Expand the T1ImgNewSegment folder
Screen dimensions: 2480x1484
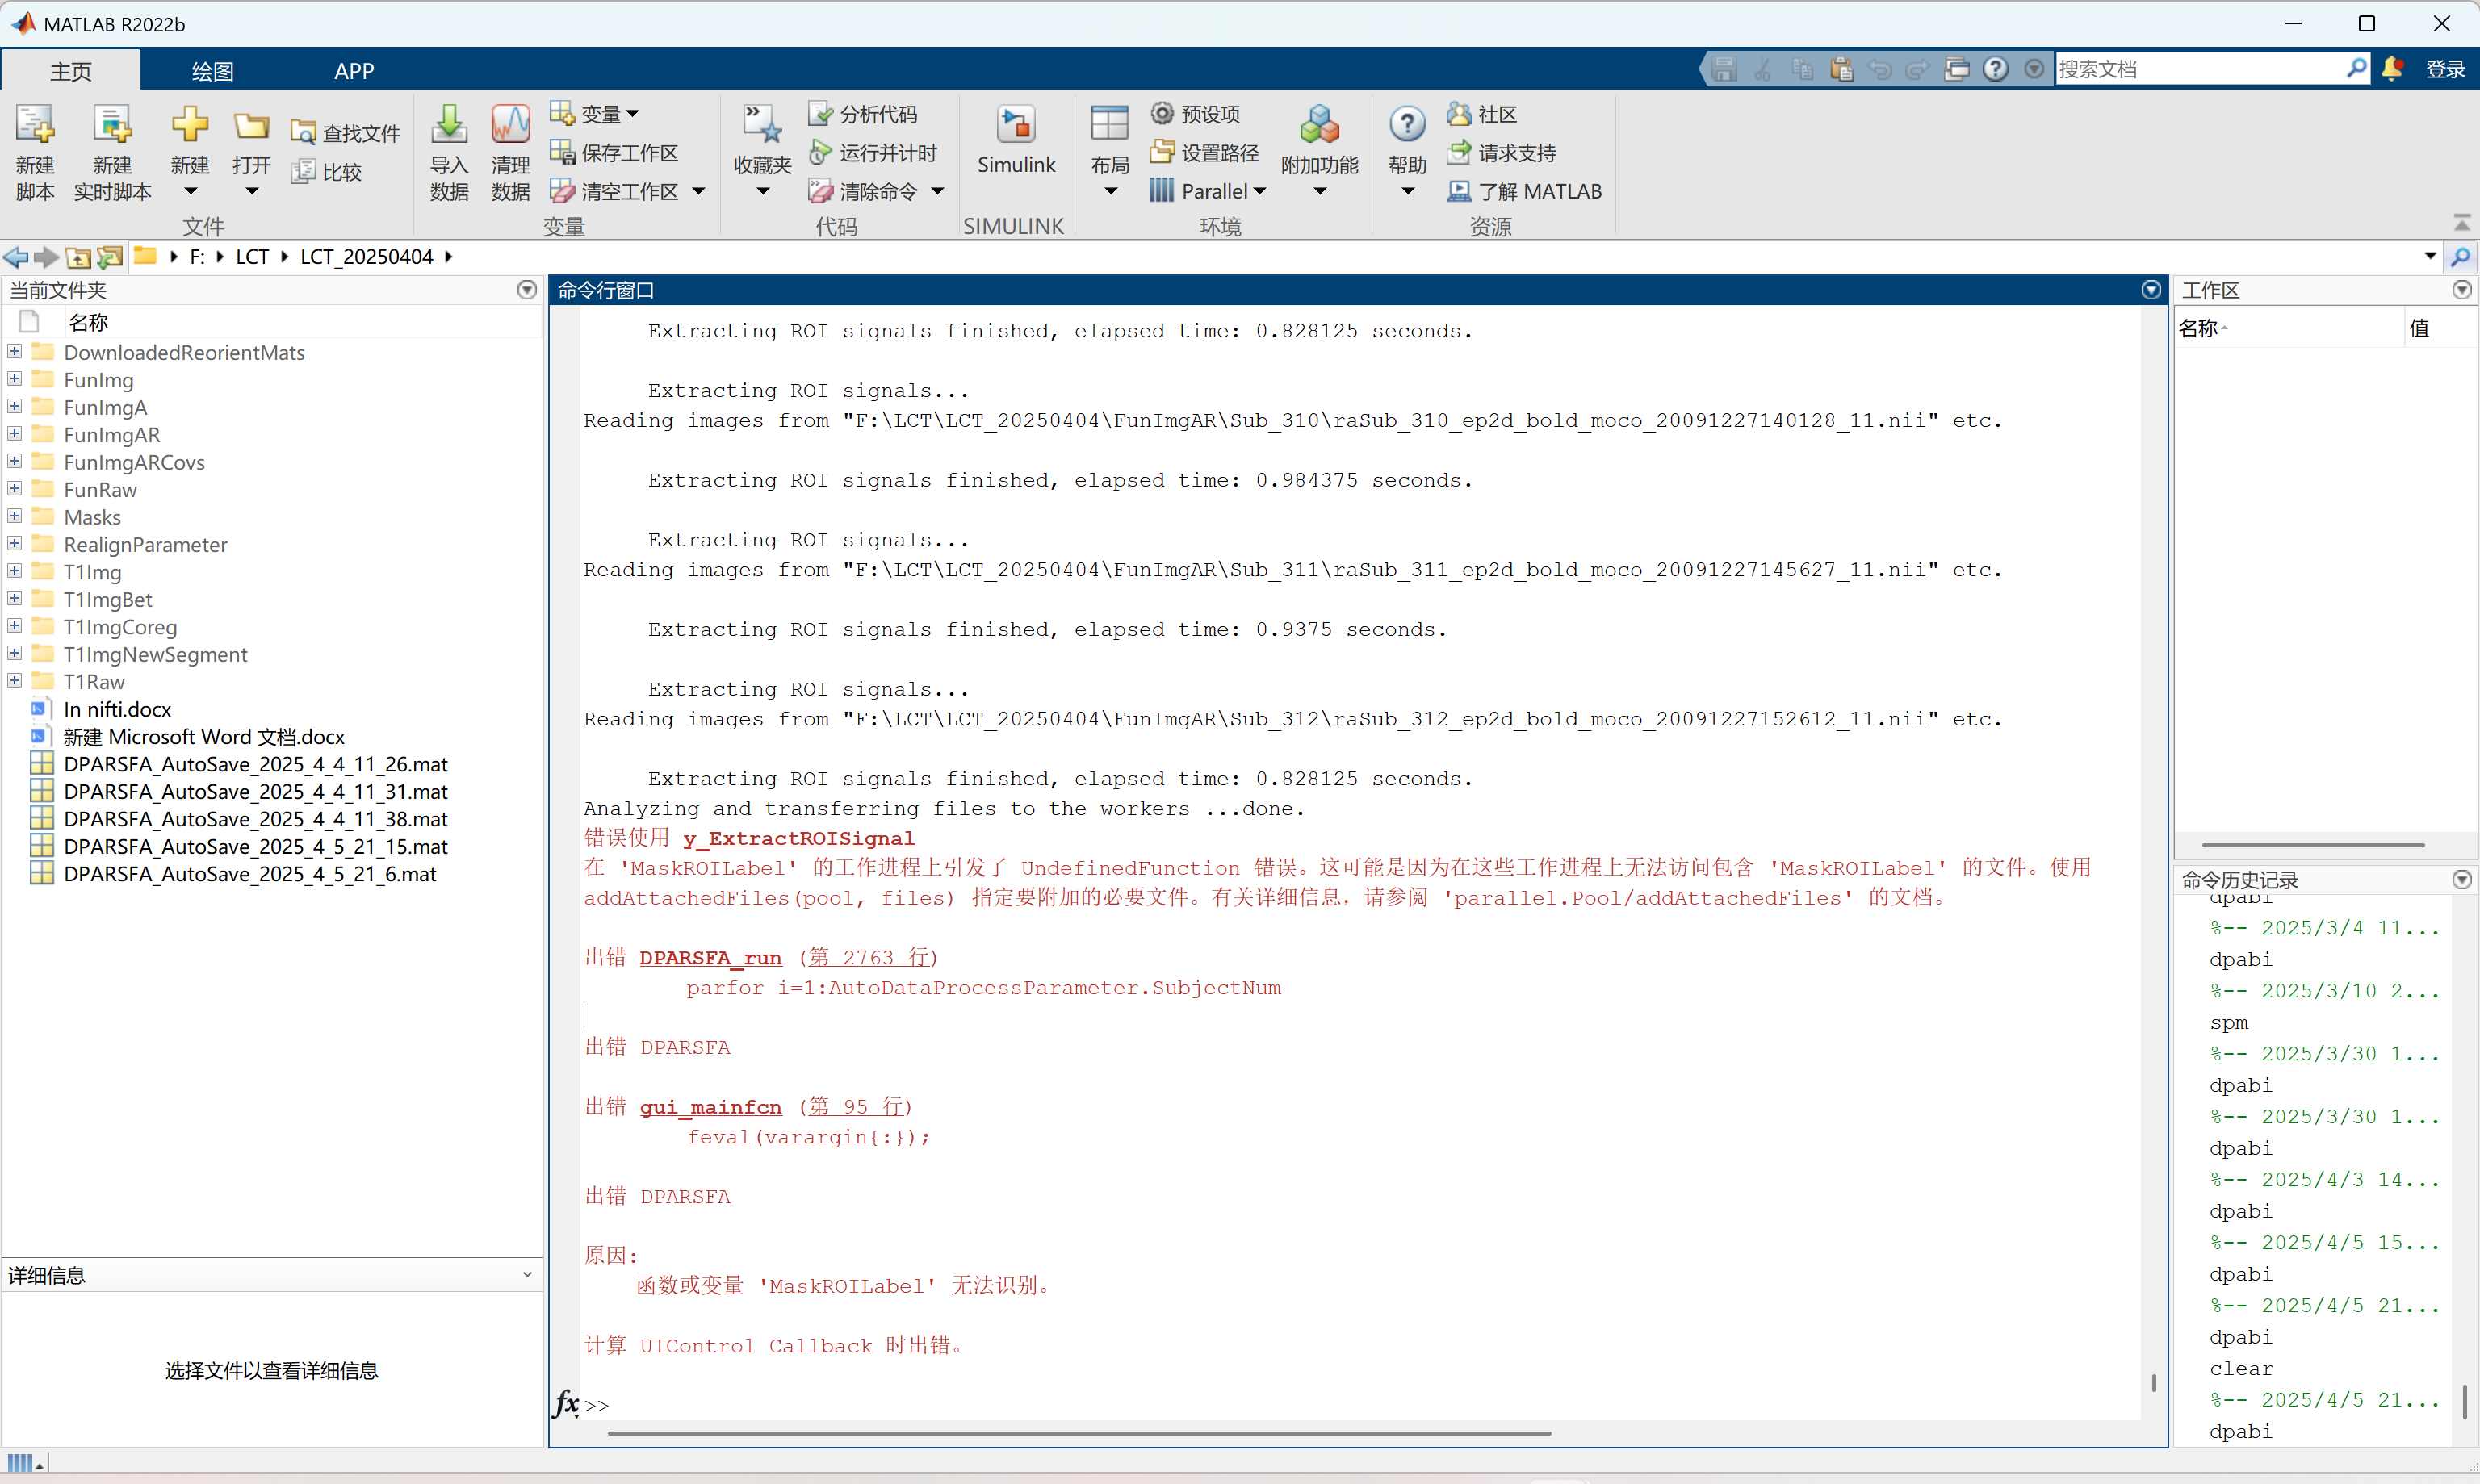(14, 654)
